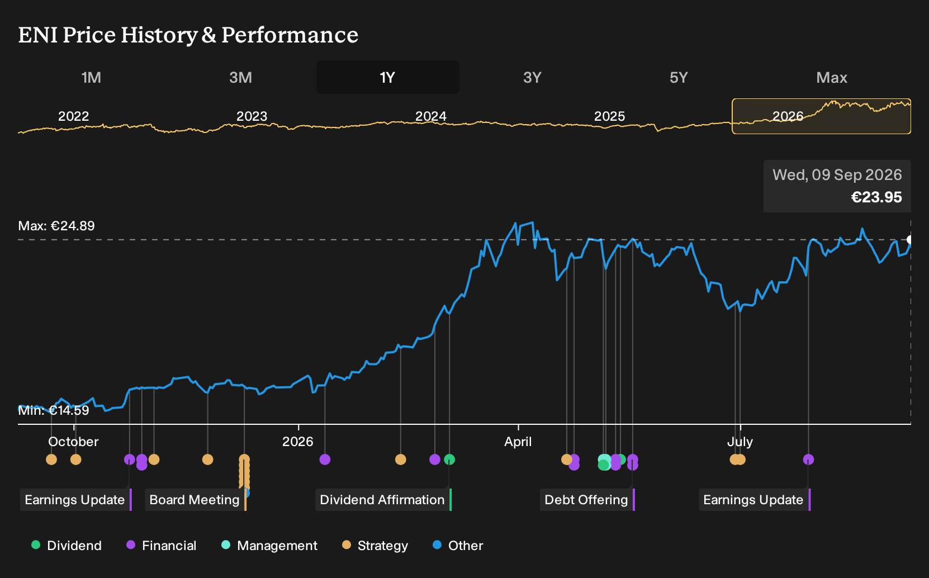The image size is (929, 578).
Task: Click the Min: €14.59 price label
Action: pyautogui.click(x=54, y=410)
